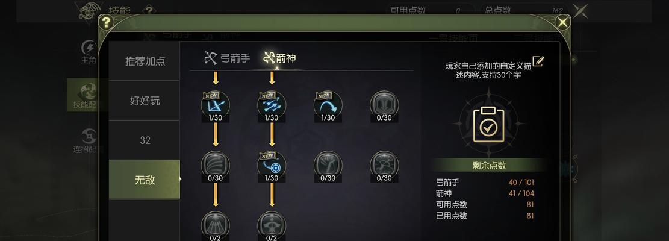Switch to the 箭神 class tab
669x241 pixels.
(280, 58)
